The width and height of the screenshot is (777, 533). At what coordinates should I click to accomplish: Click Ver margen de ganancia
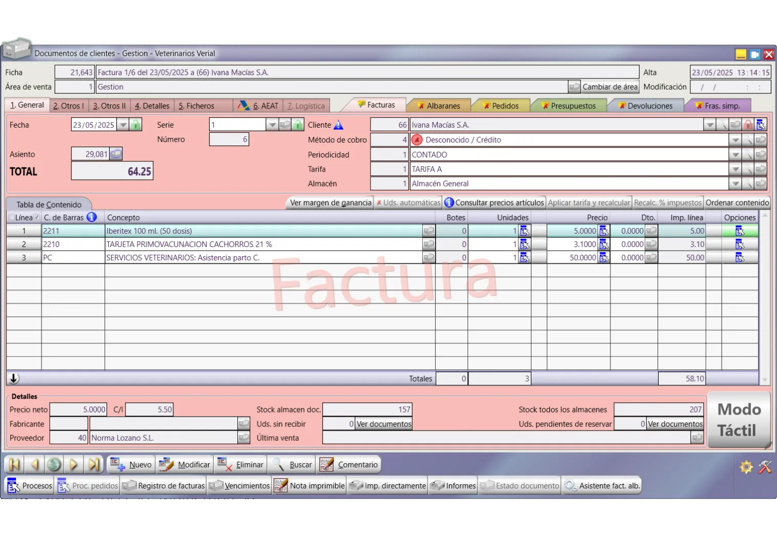[x=330, y=203]
